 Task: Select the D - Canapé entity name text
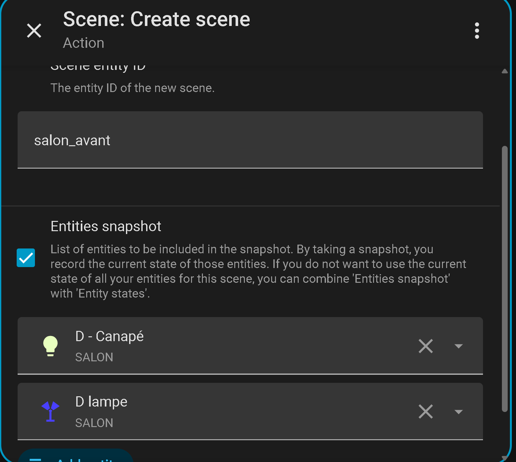click(x=109, y=336)
